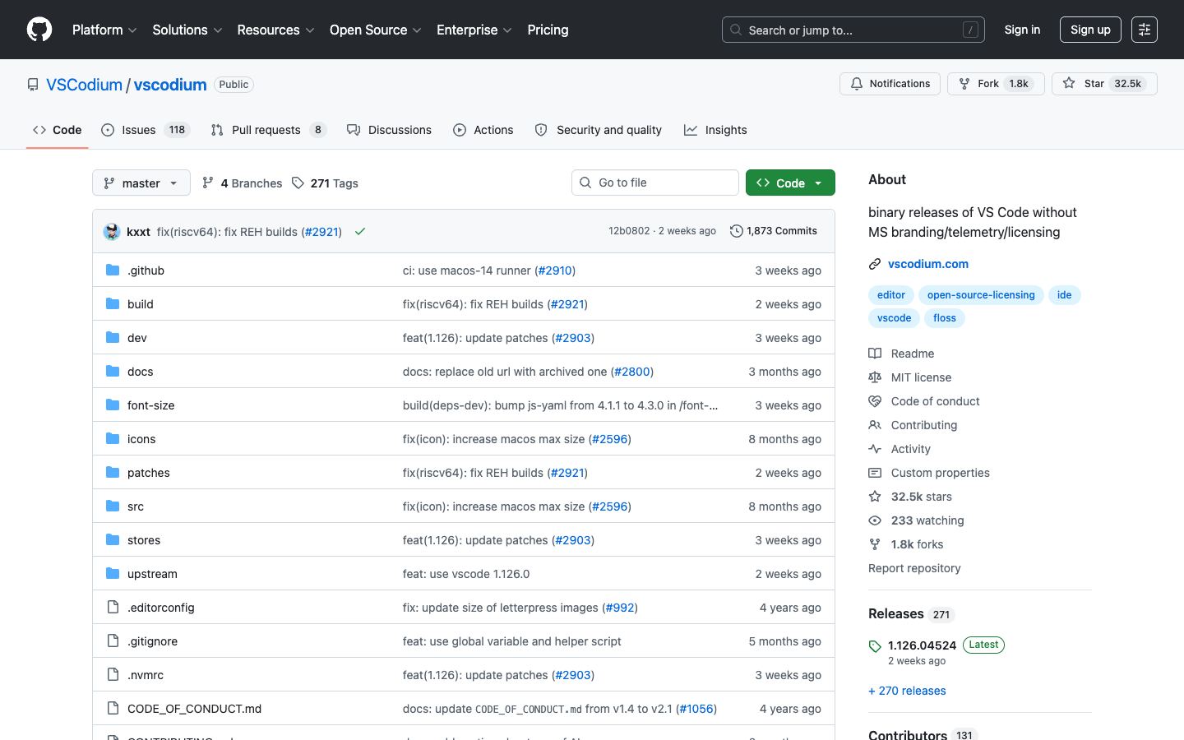The width and height of the screenshot is (1184, 740).
Task: Click the CODE_OF_CONDUCT.md file icon
Action: 113,709
